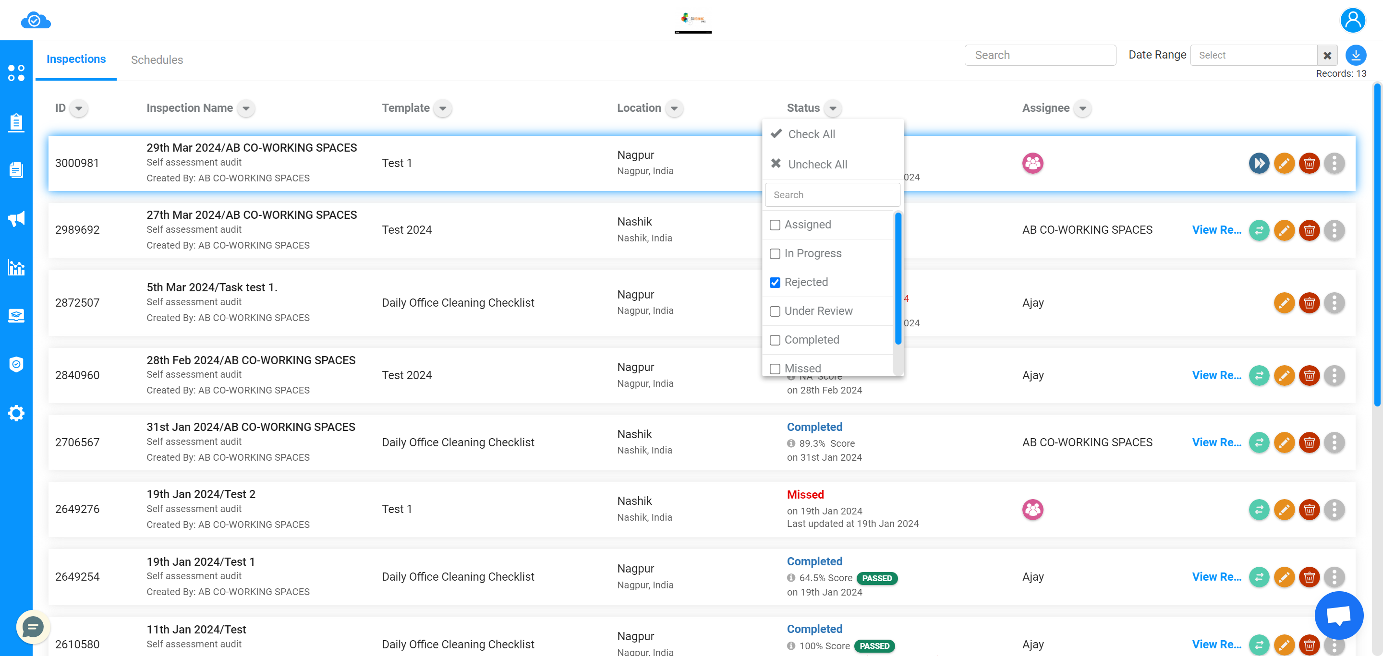Expand the Location column filter dropdown
Viewport: 1383px width, 656px height.
[x=674, y=108]
